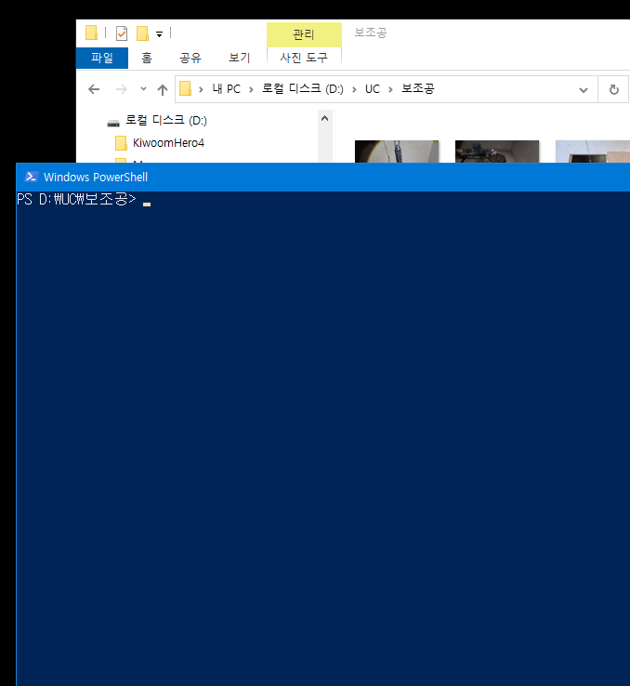Click the PS D:\UC\보조공> prompt line
The height and width of the screenshot is (686, 630).
coord(76,199)
